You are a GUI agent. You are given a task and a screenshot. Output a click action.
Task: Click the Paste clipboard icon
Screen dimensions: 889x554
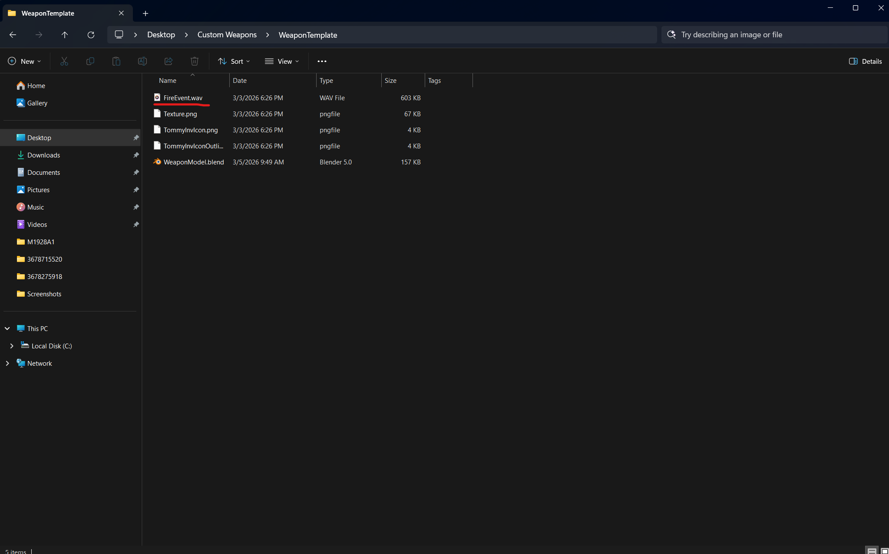click(116, 61)
